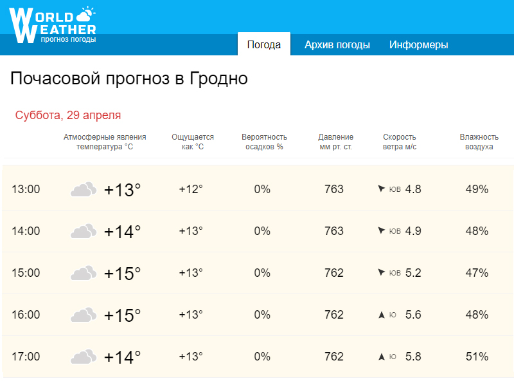Click the Почасовой прогноз в Гродно heading
The width and height of the screenshot is (514, 383).
[129, 79]
